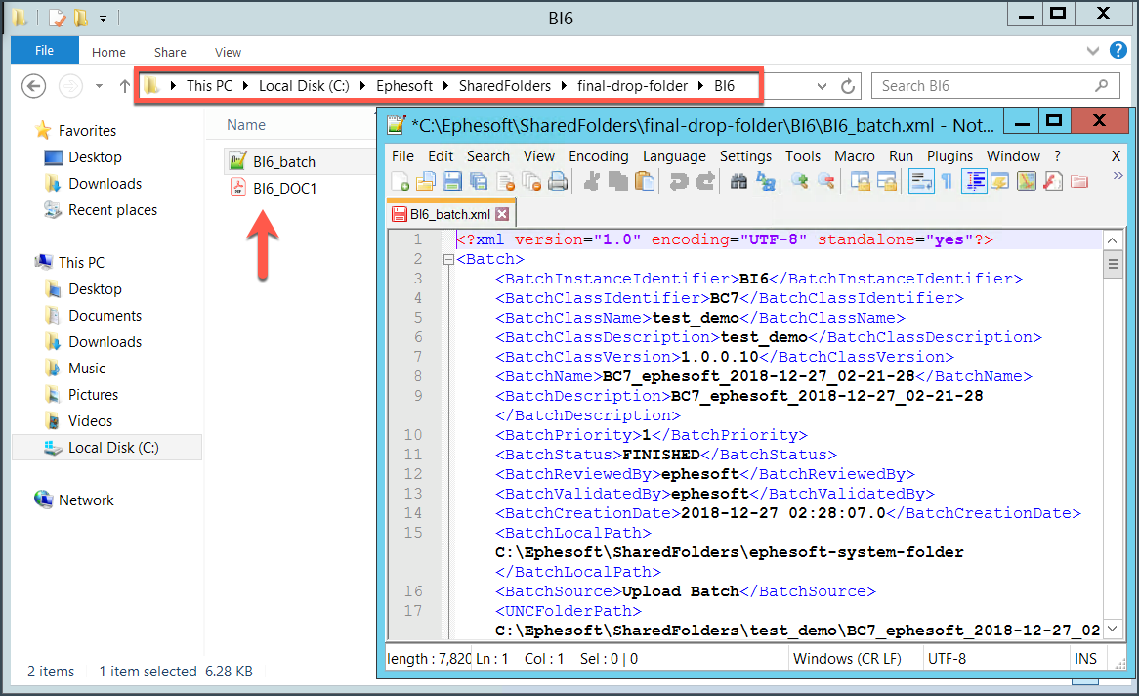Expand arrow after SharedFolders breadcrumb
The width and height of the screenshot is (1139, 696).
click(564, 86)
